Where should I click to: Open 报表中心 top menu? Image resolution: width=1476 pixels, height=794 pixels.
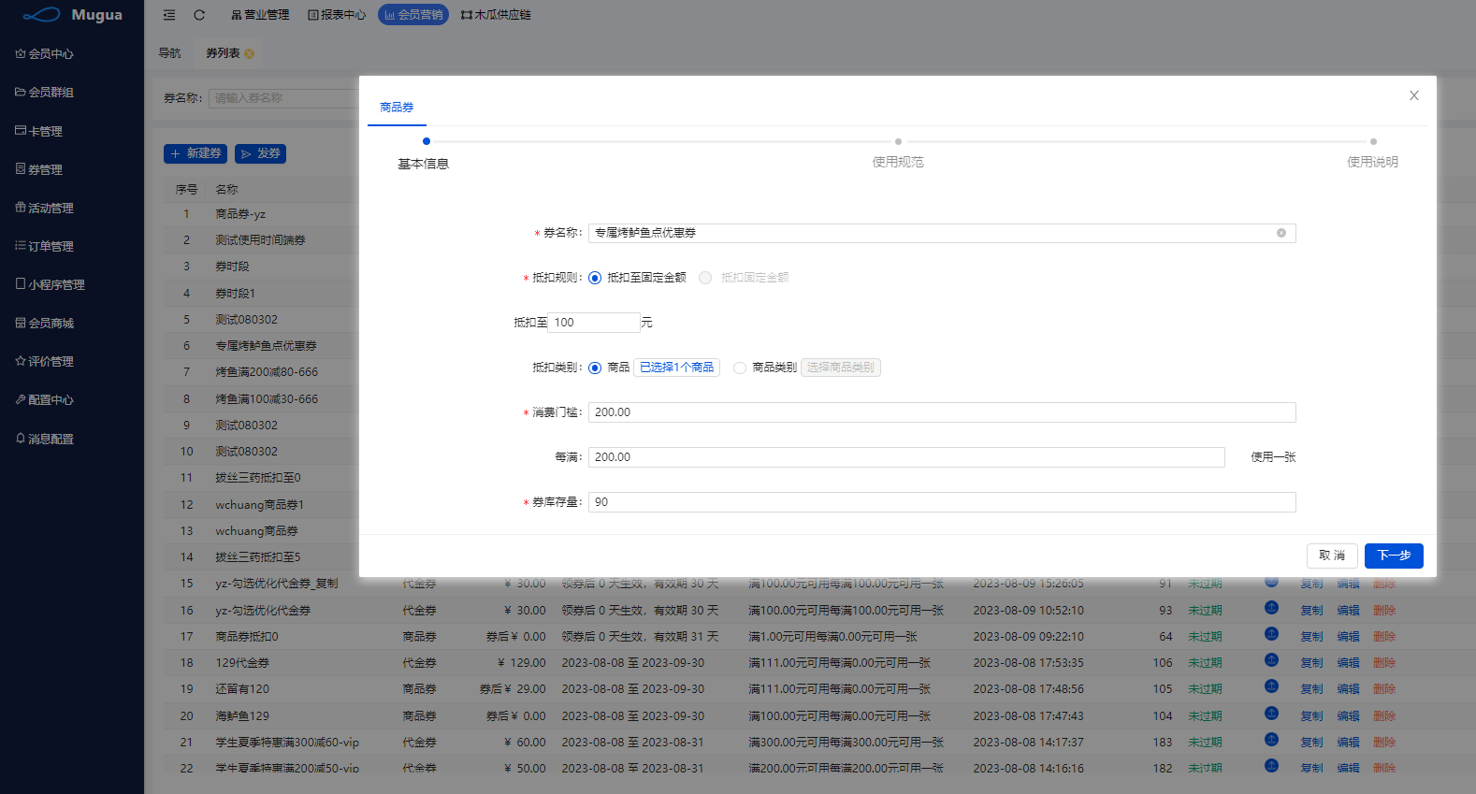coord(337,15)
